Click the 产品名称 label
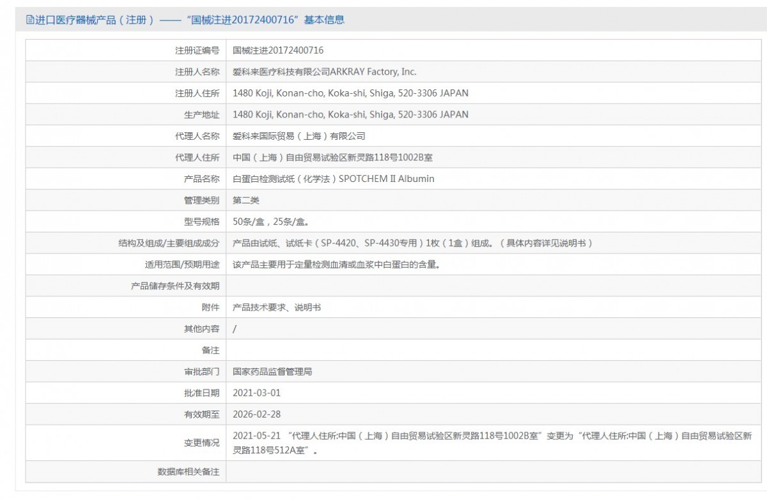 click(202, 179)
